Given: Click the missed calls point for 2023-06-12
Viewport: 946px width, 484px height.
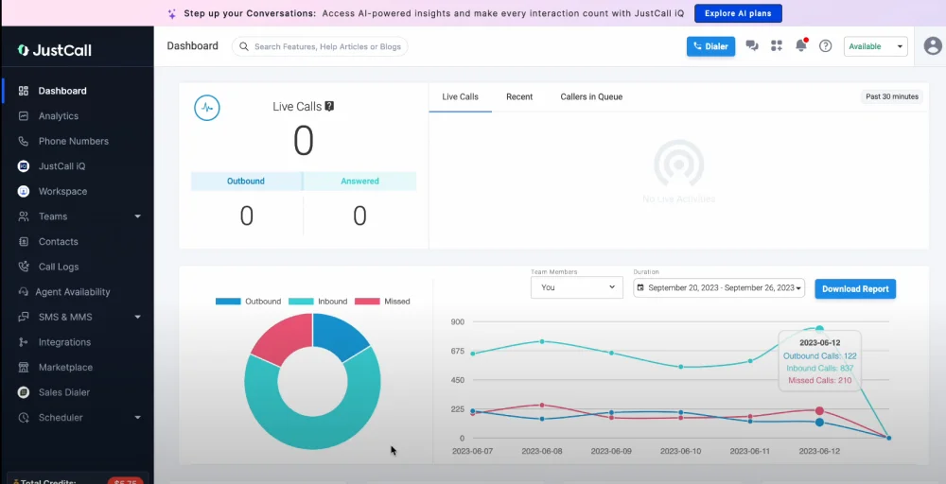Looking at the screenshot, I should 819,410.
